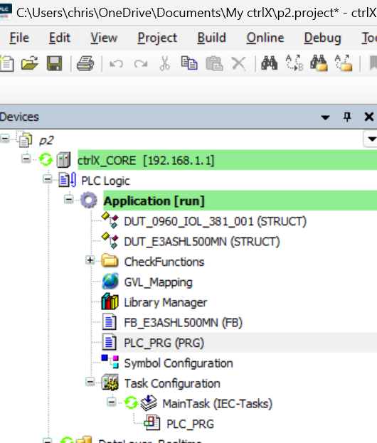Open the Online menu
Image resolution: width=377 pixels, height=443 pixels.
[x=265, y=38]
